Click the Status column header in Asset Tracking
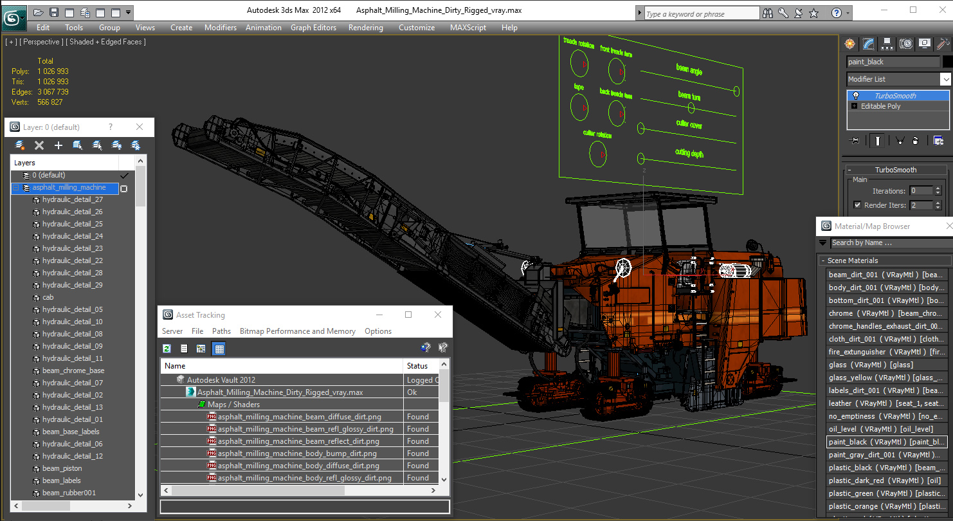 [421, 365]
